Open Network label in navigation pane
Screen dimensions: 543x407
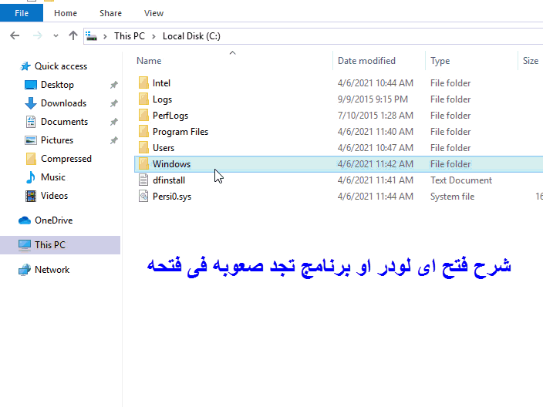(x=52, y=270)
